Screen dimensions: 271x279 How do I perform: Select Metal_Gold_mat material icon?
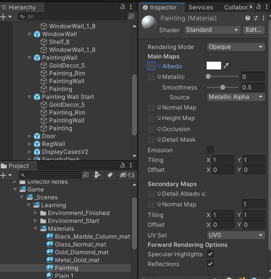tap(49, 260)
